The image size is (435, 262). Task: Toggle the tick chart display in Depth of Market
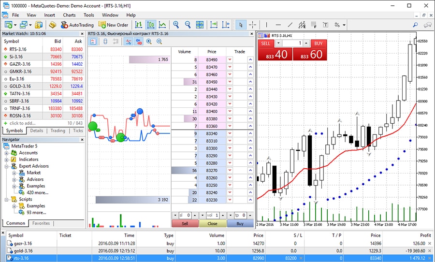coord(93,42)
